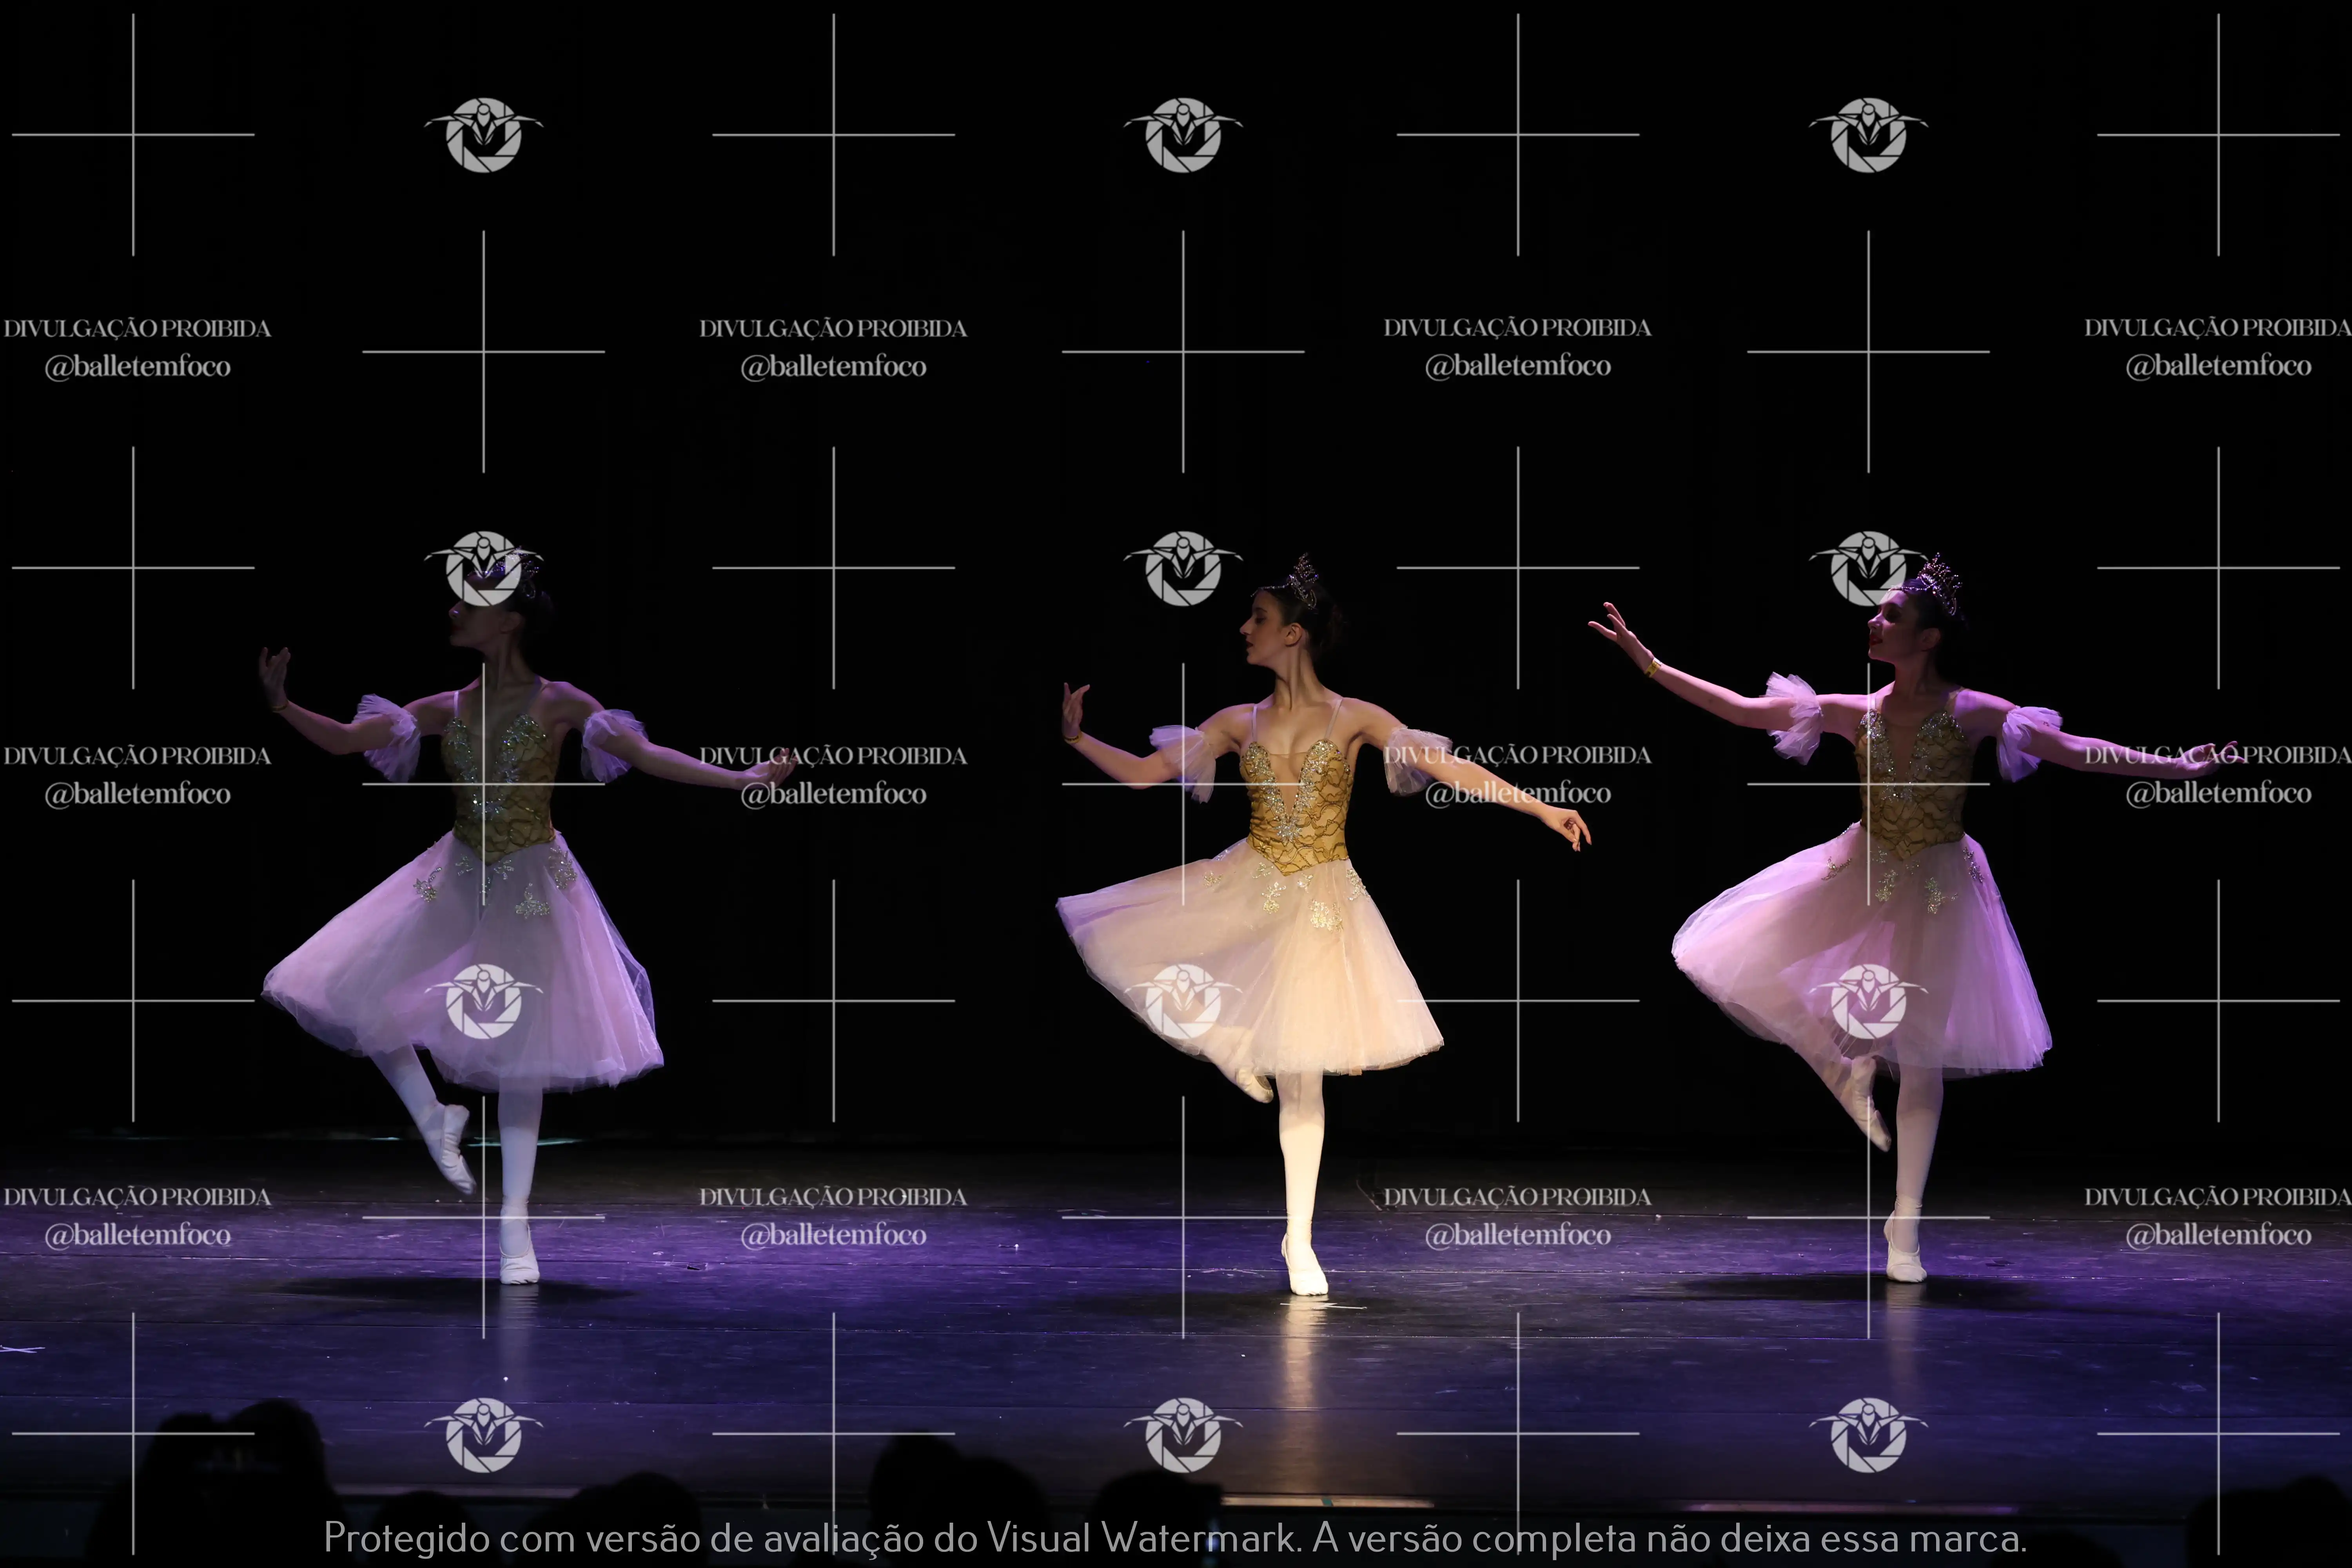The width and height of the screenshot is (2352, 1568).
Task: Click the top-left crosshair watermark
Action: (133, 134)
